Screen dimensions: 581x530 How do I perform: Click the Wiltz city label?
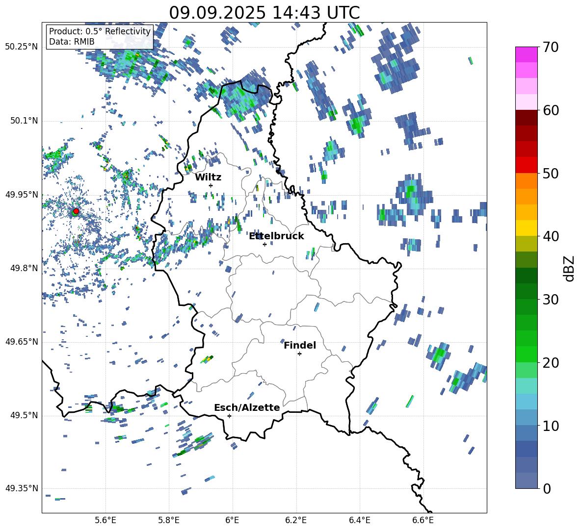coord(208,177)
